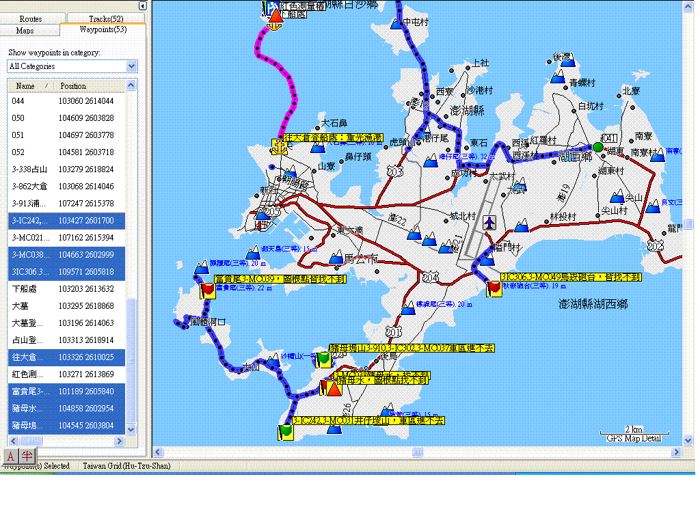The width and height of the screenshot is (700, 507).
Task: Click the summit icon near 中屯村
Action: tap(396, 24)
